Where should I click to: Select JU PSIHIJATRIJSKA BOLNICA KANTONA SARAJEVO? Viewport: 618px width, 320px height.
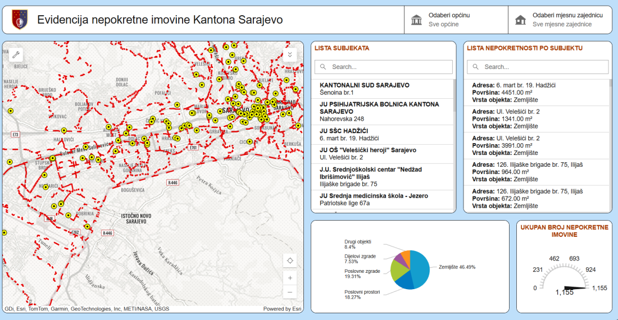382,112
